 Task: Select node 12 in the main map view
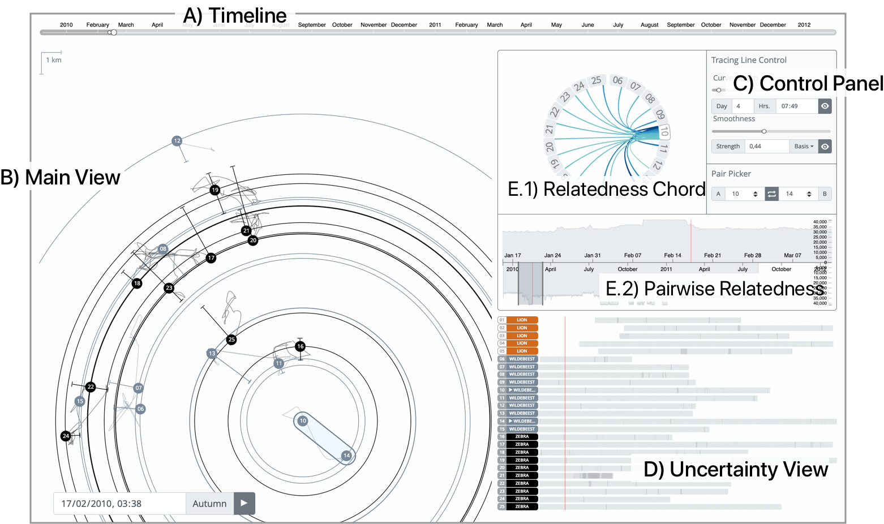(x=177, y=141)
